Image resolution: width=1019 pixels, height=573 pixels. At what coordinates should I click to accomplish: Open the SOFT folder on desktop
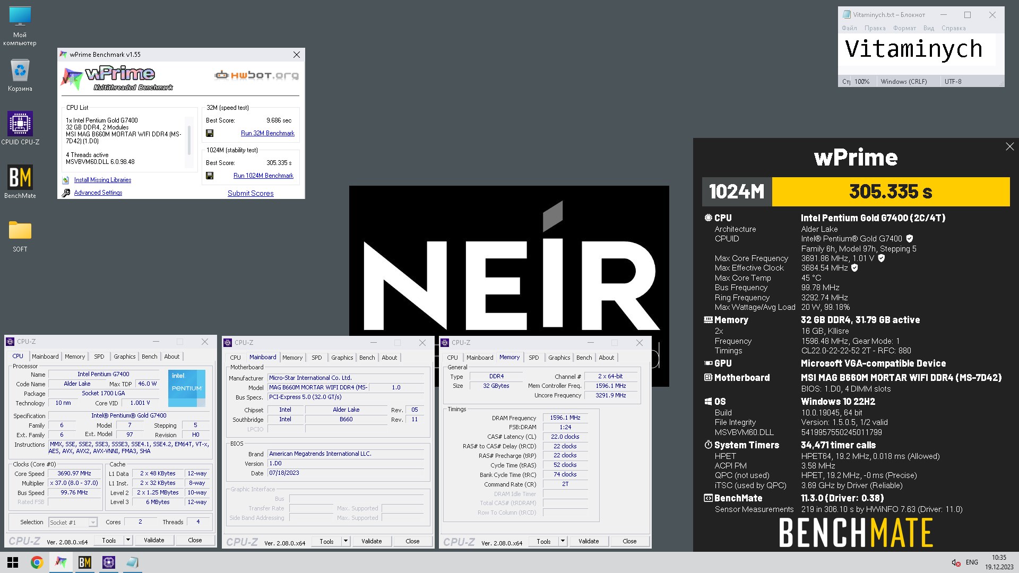point(20,236)
